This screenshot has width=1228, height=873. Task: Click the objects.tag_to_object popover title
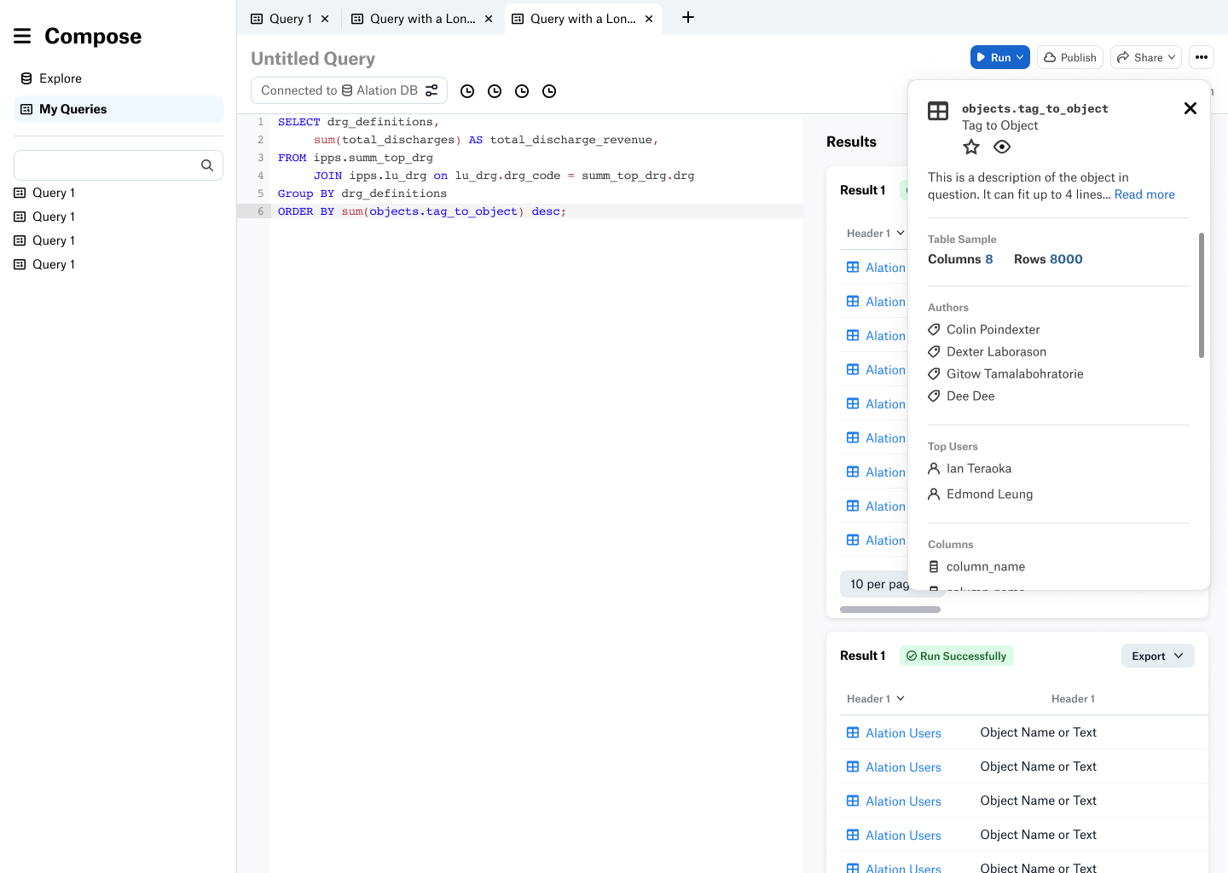[1035, 108]
